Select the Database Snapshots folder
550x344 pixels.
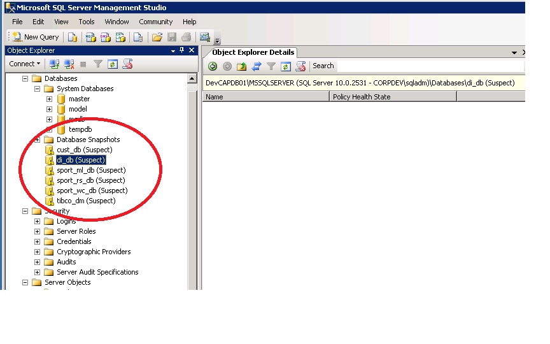tap(88, 140)
